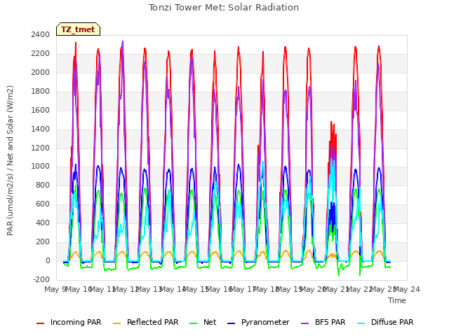
Task: Select the BF5 PAR legend label
Action: click(x=330, y=322)
